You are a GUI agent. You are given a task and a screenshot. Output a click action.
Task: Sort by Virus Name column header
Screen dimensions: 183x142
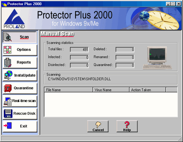pos(111,90)
